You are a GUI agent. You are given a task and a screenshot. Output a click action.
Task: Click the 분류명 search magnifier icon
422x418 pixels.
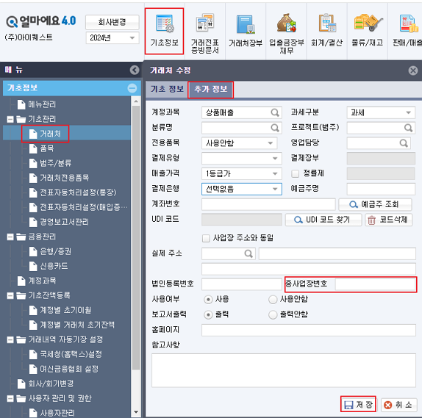click(275, 128)
